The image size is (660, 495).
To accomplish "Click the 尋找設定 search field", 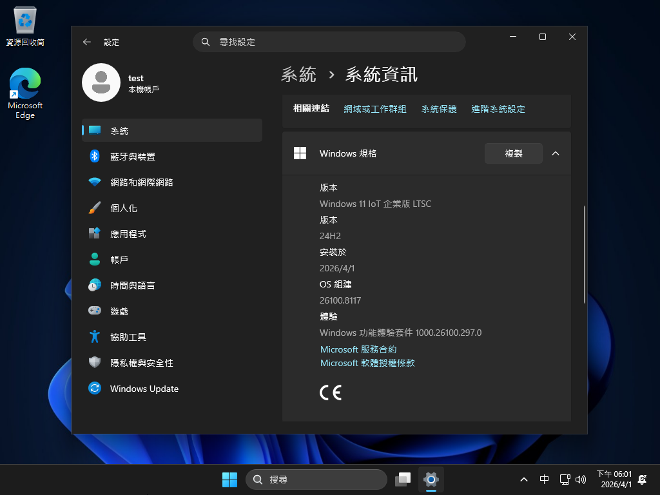I will click(x=329, y=42).
